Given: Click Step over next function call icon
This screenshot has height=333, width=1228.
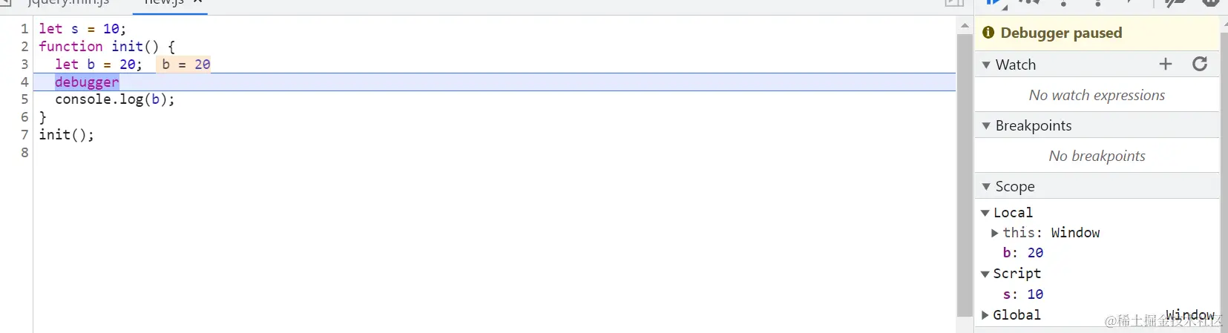Looking at the screenshot, I should coord(1028,3).
